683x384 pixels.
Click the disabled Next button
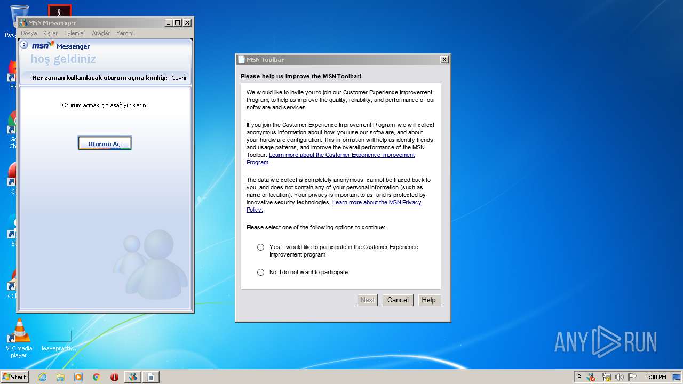(367, 300)
